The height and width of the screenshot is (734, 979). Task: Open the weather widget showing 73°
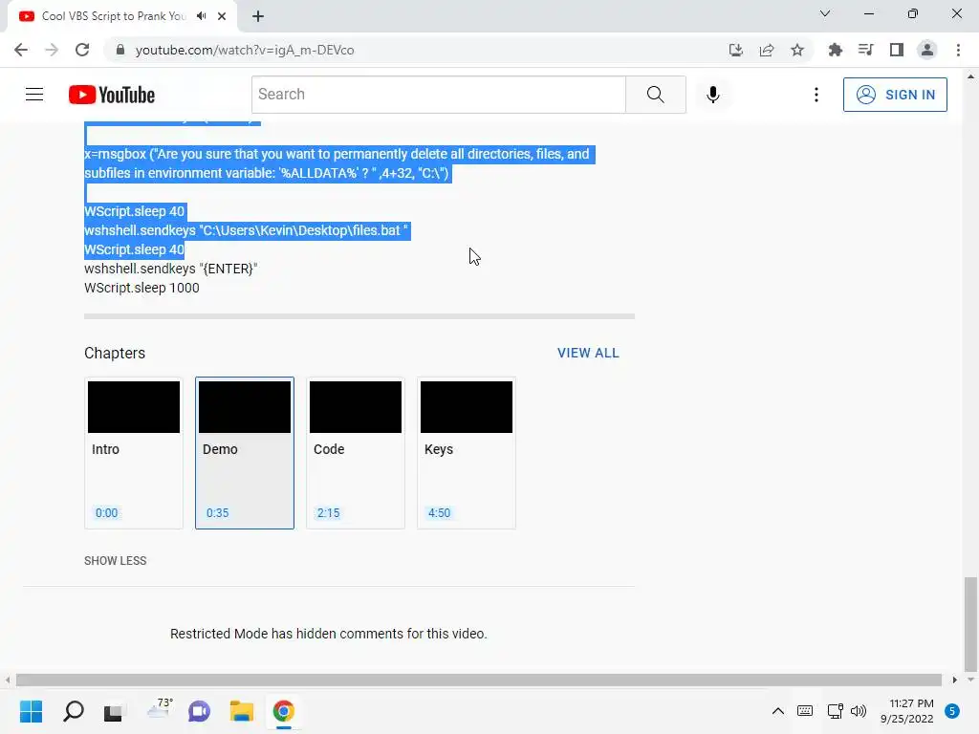[x=159, y=710]
